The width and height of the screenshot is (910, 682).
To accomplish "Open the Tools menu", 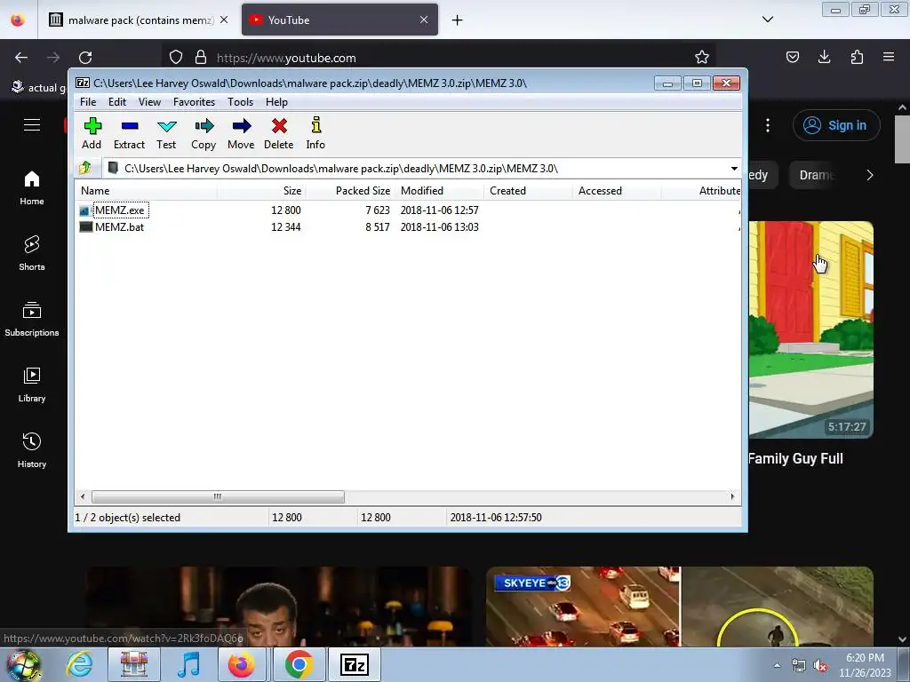I will (x=240, y=102).
